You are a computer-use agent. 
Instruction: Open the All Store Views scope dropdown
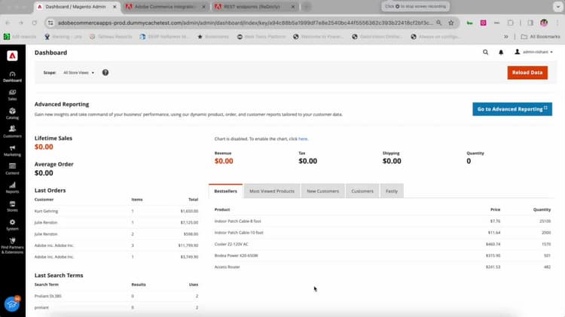point(78,72)
